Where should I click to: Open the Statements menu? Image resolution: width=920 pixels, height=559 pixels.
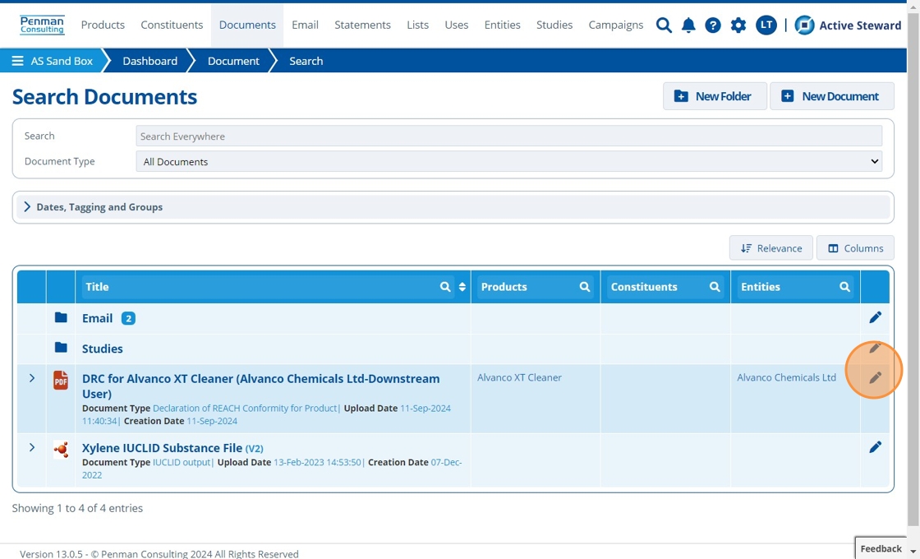click(362, 25)
